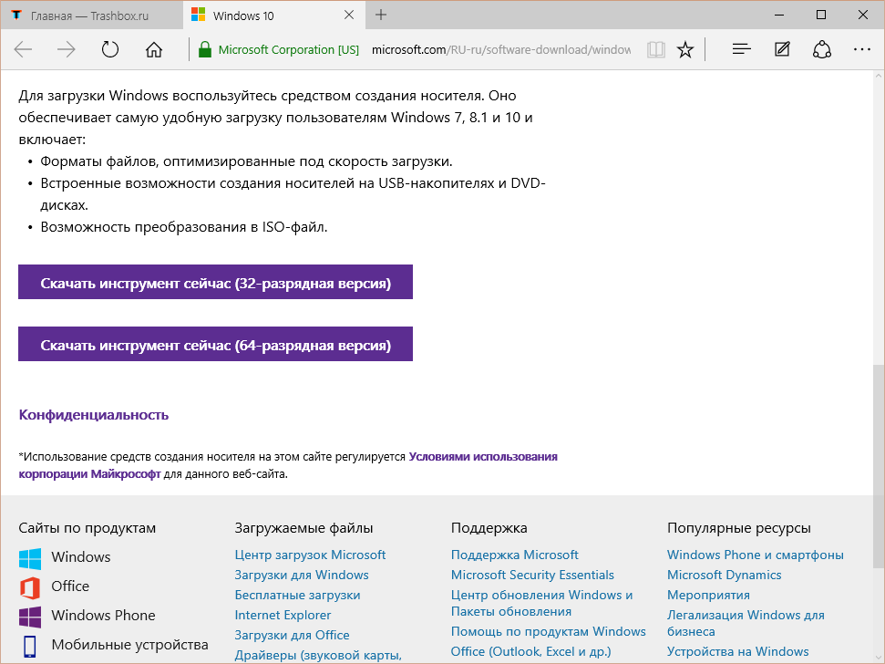Open the More actions ellipsis menu

[862, 49]
